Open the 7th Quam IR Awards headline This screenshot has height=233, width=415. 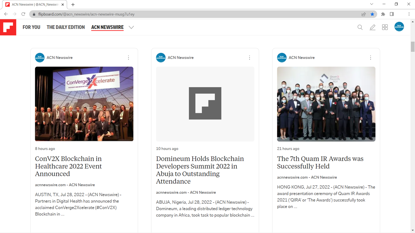(x=320, y=162)
